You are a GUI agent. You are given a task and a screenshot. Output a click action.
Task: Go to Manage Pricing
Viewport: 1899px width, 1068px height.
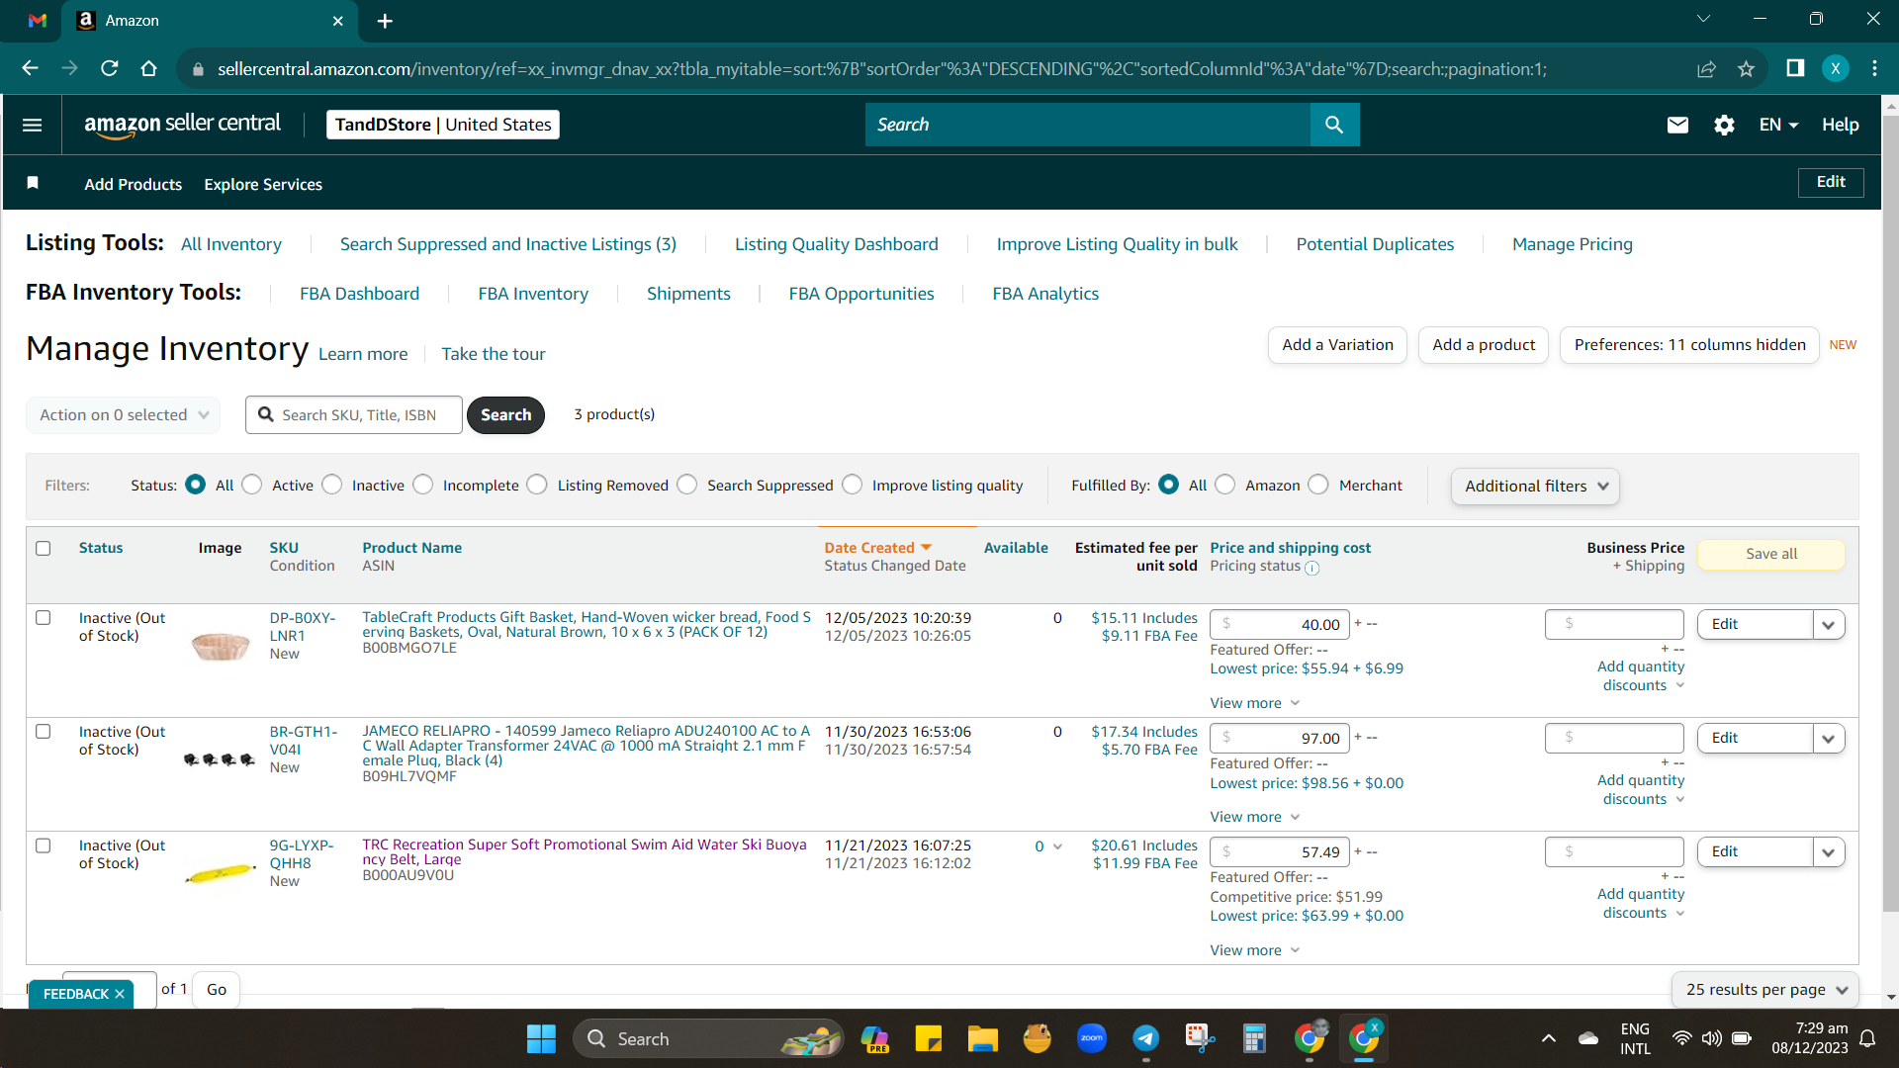tap(1573, 244)
